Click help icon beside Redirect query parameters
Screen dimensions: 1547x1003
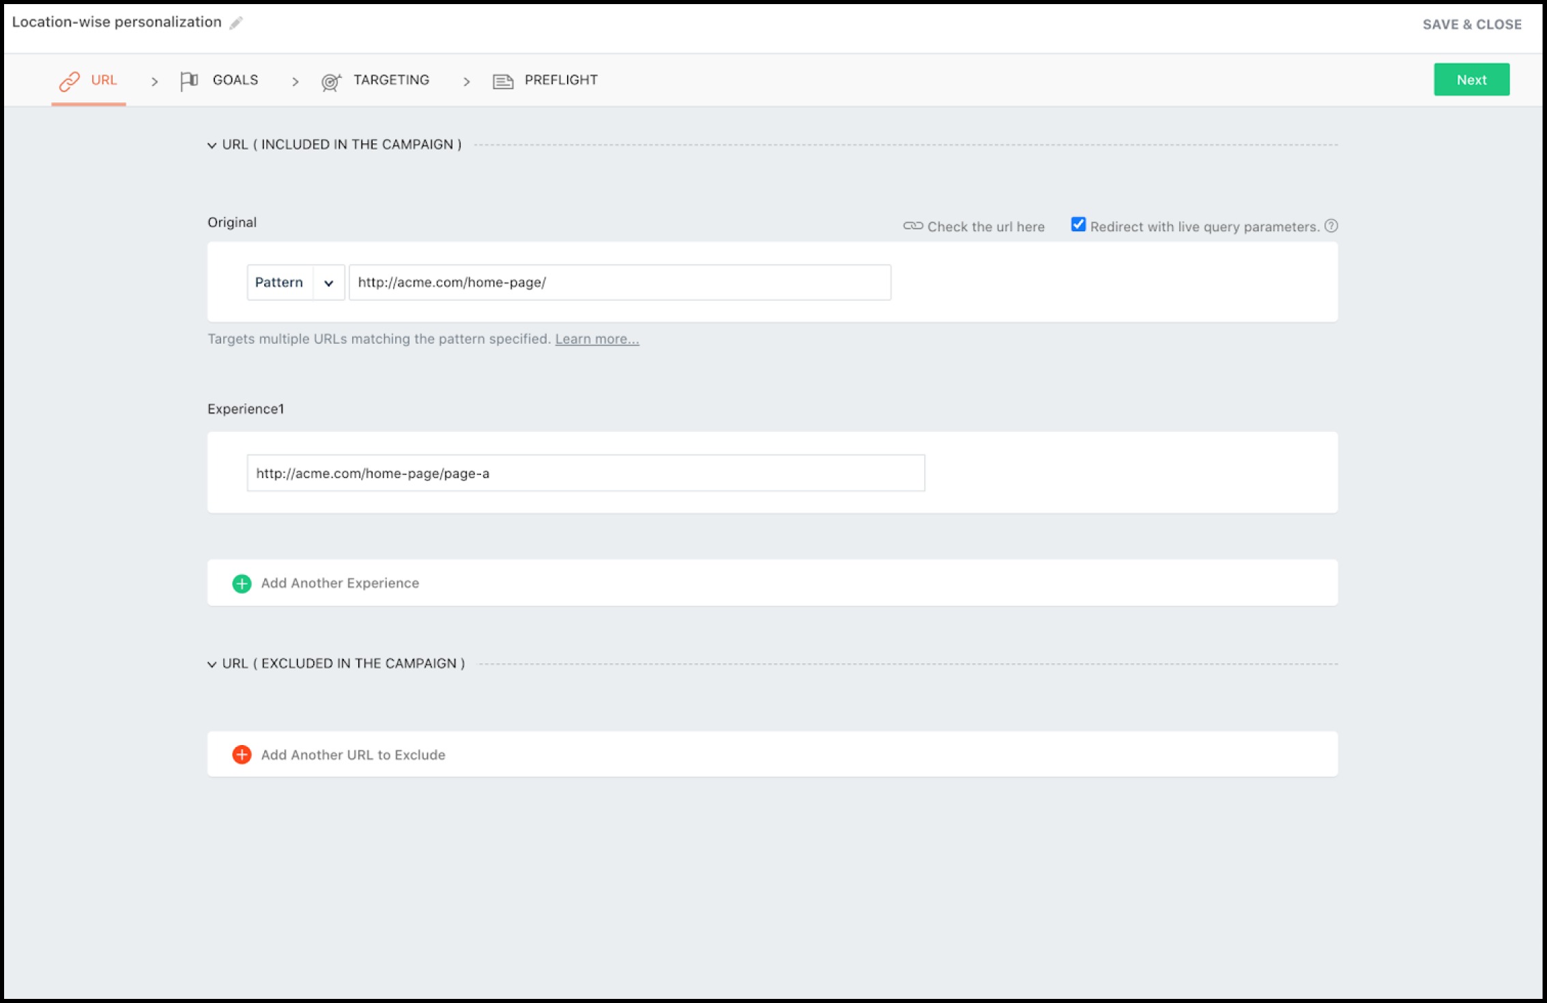click(1331, 226)
